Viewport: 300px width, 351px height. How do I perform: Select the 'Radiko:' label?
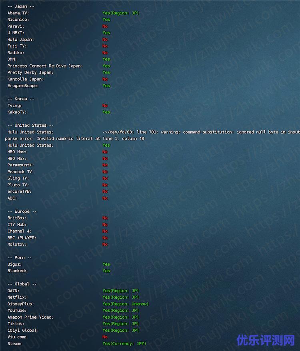pyautogui.click(x=16, y=53)
